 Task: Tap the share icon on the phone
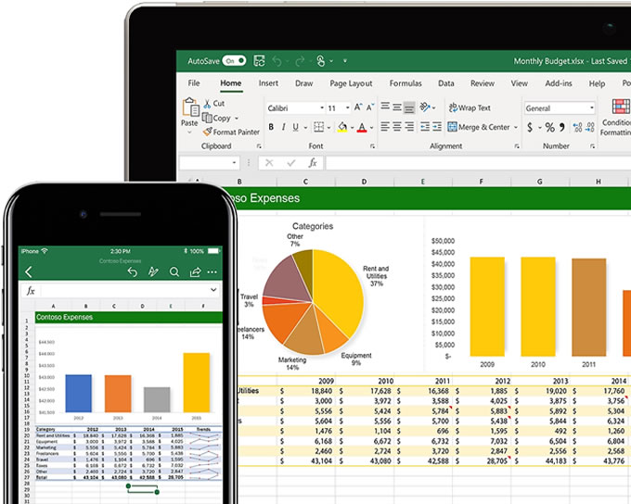(195, 272)
